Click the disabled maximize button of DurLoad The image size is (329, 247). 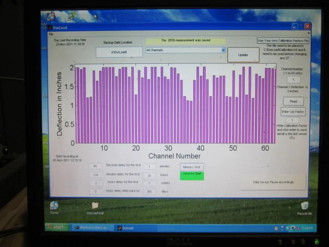(x=301, y=26)
